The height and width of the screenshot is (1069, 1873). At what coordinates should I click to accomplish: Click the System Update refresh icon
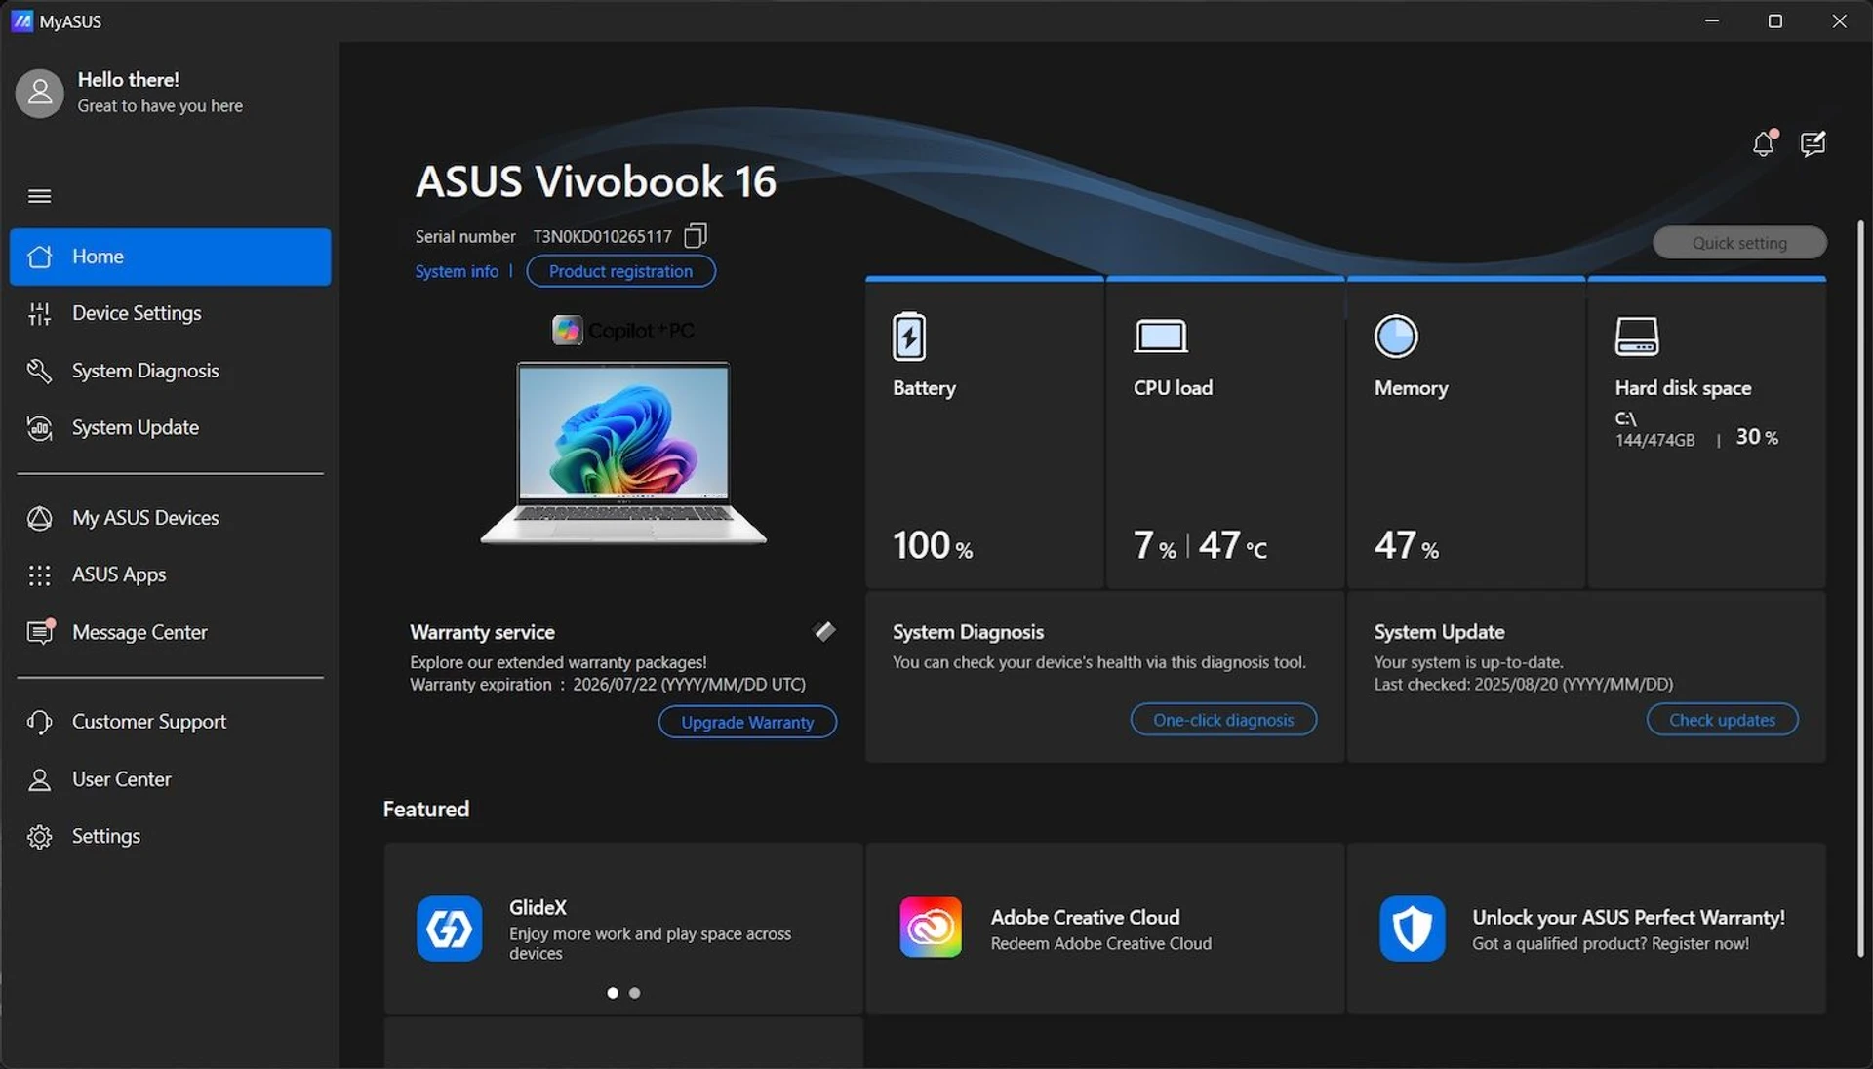tap(40, 427)
